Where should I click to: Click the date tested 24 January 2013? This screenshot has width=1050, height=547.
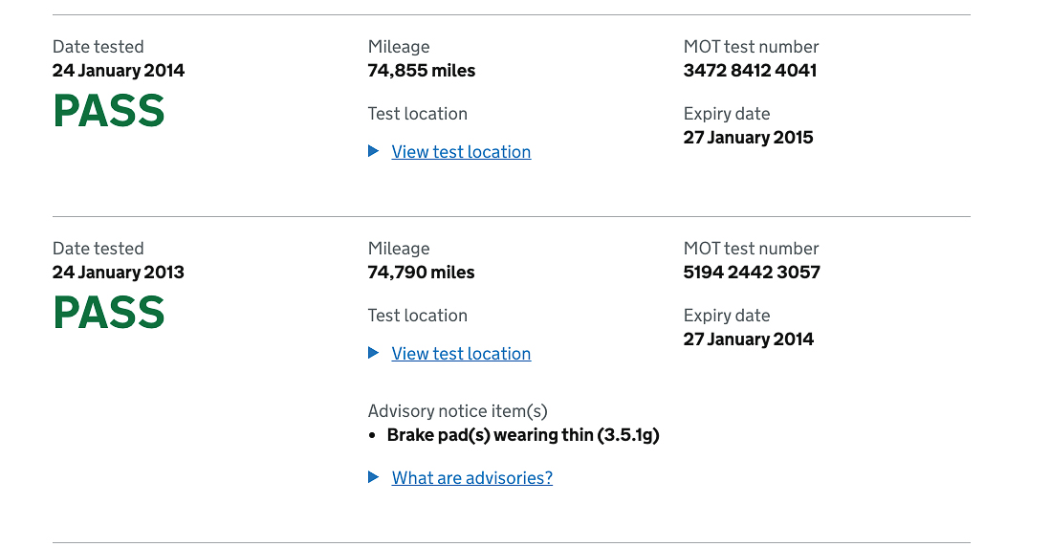pos(119,272)
